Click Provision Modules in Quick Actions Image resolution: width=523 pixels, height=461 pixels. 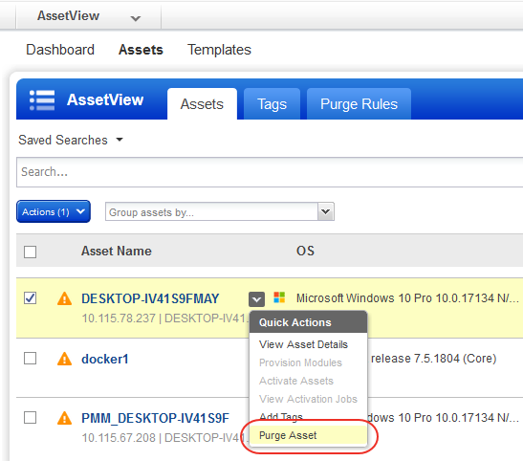[x=300, y=362]
